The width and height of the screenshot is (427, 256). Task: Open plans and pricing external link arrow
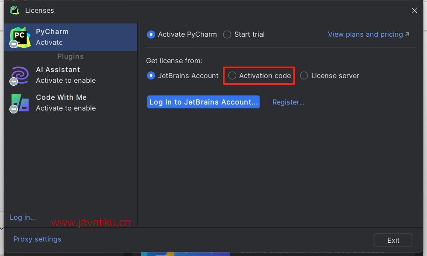tap(407, 34)
